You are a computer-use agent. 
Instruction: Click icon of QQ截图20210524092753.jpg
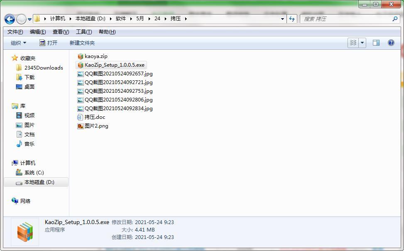[81, 92]
